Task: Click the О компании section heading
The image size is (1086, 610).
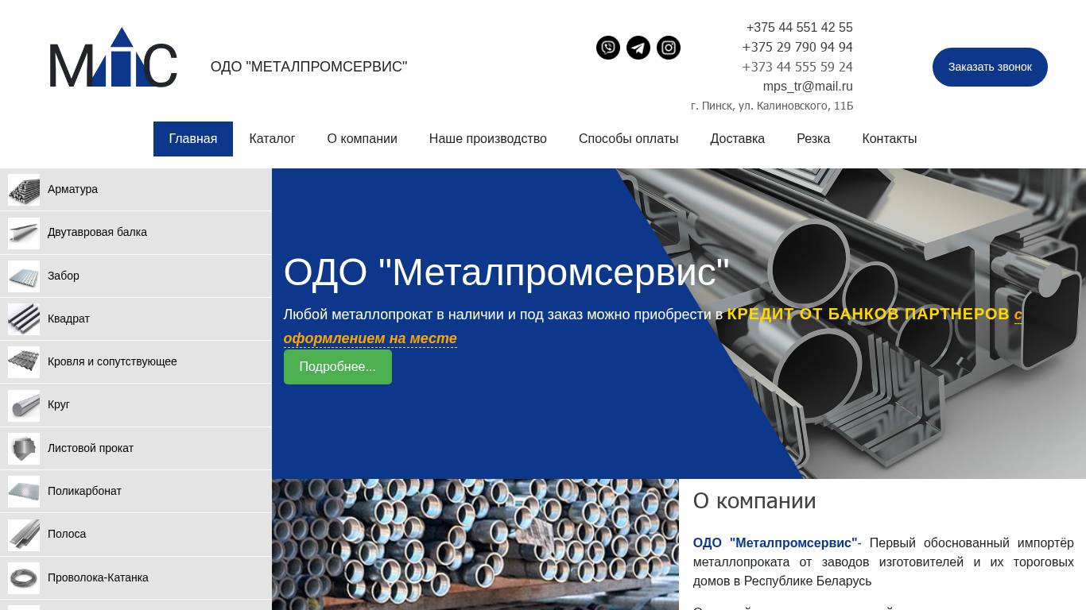Action: (754, 501)
